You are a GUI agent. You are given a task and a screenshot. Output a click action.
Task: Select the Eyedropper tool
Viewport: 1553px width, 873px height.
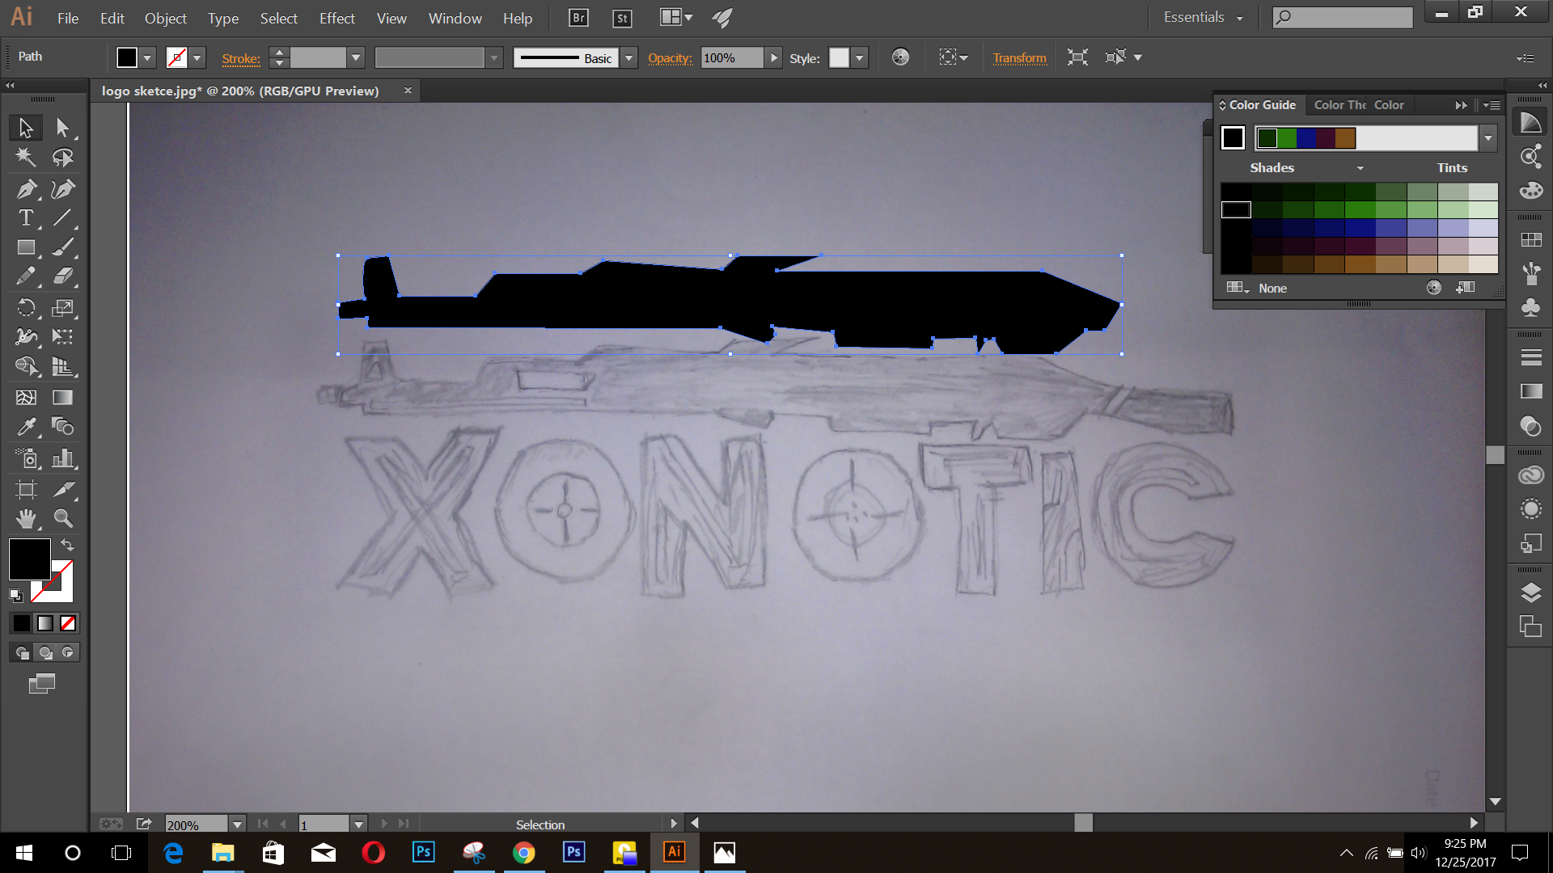(x=26, y=426)
